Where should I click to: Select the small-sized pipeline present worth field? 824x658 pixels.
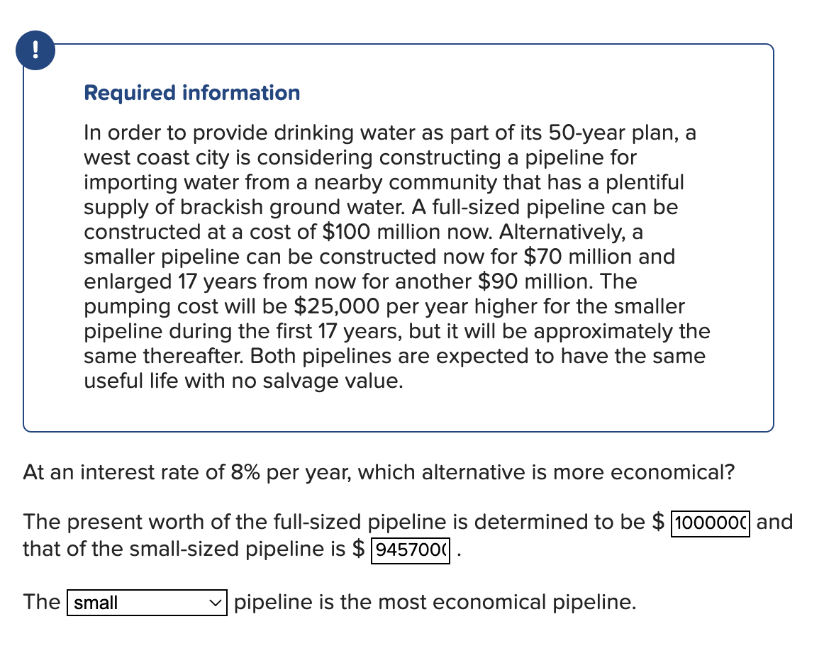(411, 551)
